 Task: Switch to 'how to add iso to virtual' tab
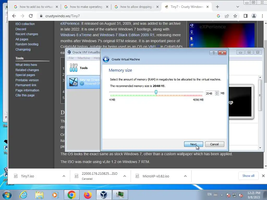tap(36, 7)
